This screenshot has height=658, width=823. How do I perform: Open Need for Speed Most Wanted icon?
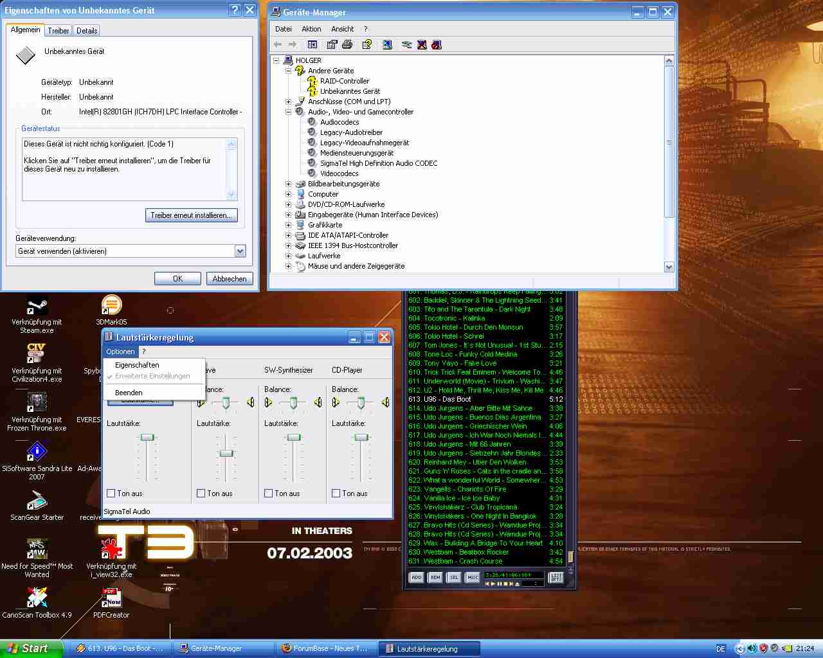click(x=37, y=558)
